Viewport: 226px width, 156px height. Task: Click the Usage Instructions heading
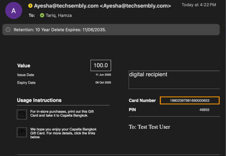39,100
